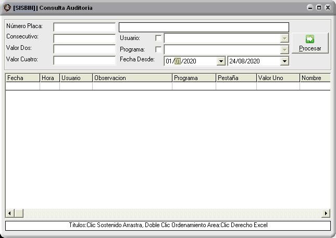Expand the end date 24/08/2020 calendar dropdown
Image resolution: width=336 pixels, height=238 pixels.
click(x=284, y=61)
